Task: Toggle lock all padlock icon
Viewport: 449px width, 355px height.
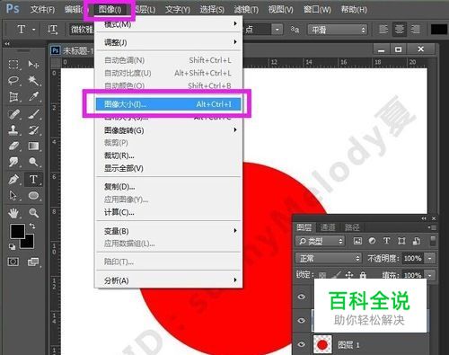Action: pos(363,275)
